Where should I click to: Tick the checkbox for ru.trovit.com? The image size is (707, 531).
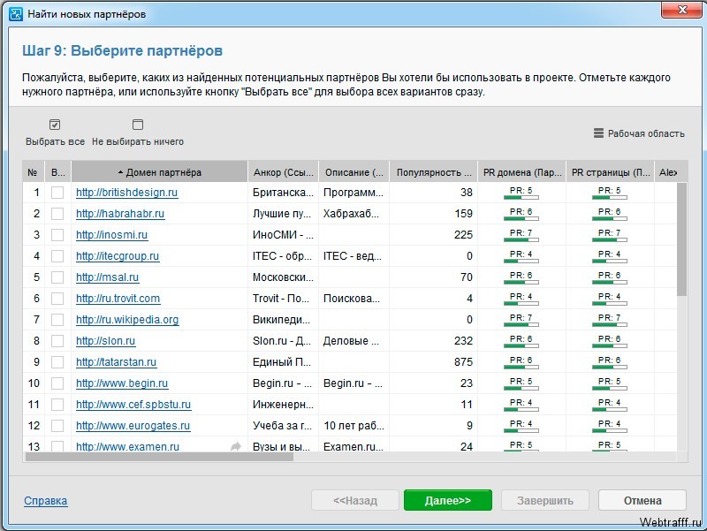[57, 299]
